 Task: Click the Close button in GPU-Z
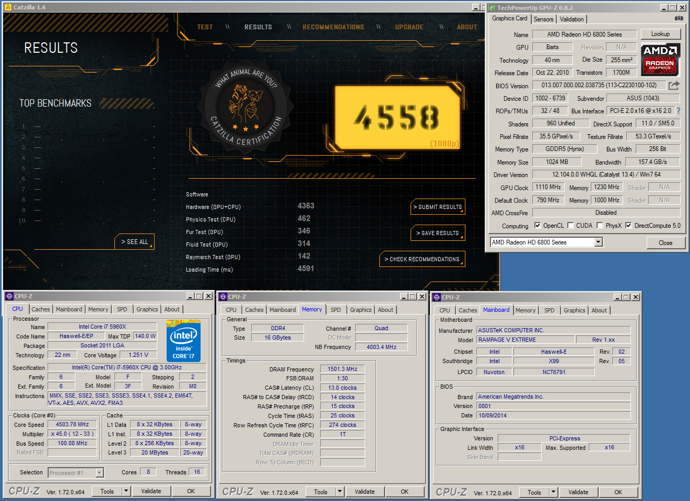(x=665, y=243)
